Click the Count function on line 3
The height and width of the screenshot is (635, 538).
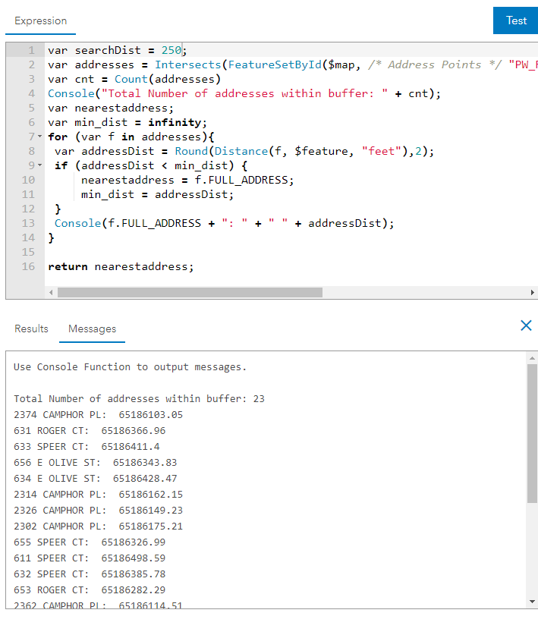(x=131, y=79)
